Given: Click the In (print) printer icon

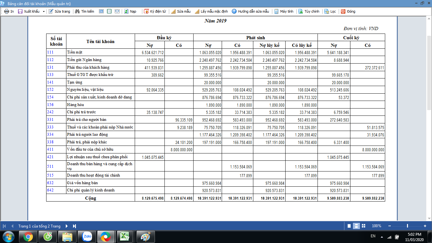Looking at the screenshot, I should pyautogui.click(x=6, y=11).
